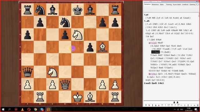The height and width of the screenshot is (112, 200).
Task: Click the empty d4 square on board
Action: pyautogui.click(x=65, y=59)
